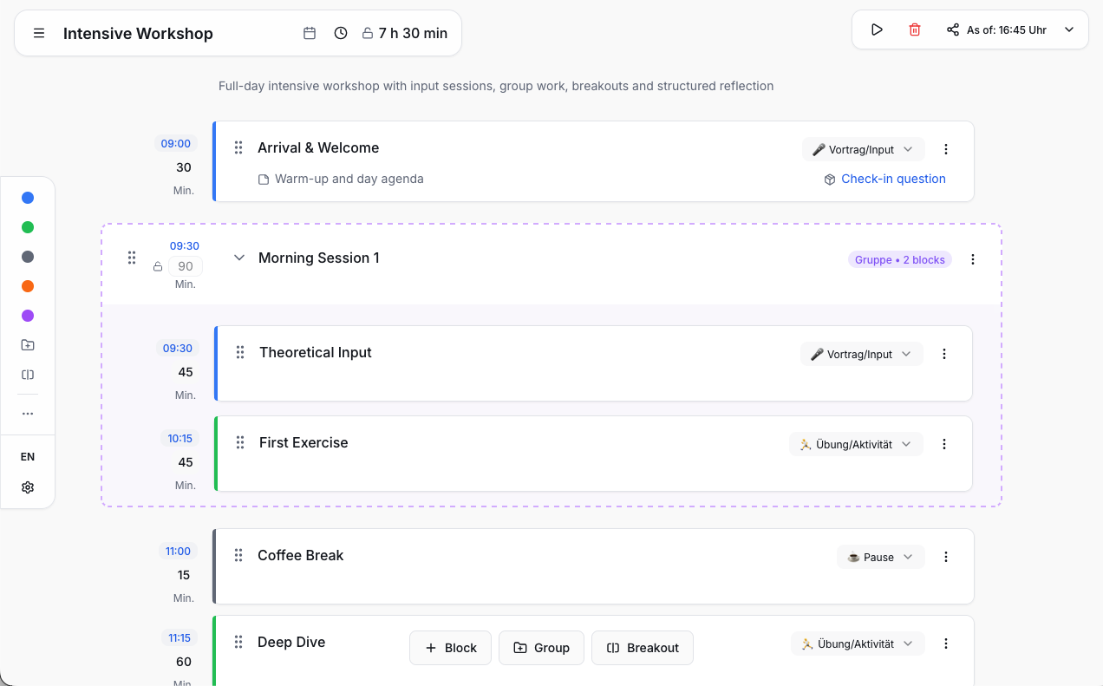Screen dimensions: 1103x686
Task: Open the Vortrag/Input dropdown for Arrival & Welcome
Action: [x=863, y=149]
